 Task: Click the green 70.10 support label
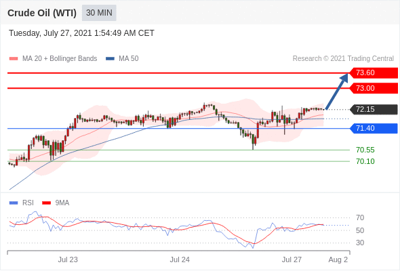(x=365, y=161)
